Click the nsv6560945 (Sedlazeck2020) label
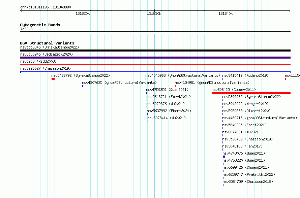The image size is (300, 198). point(47,54)
